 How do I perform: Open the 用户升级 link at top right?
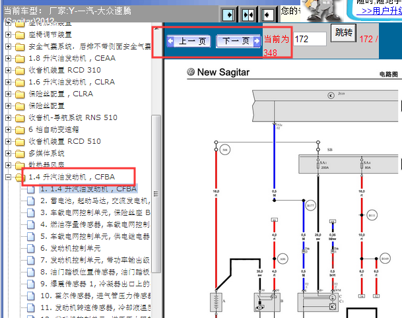coord(379,11)
